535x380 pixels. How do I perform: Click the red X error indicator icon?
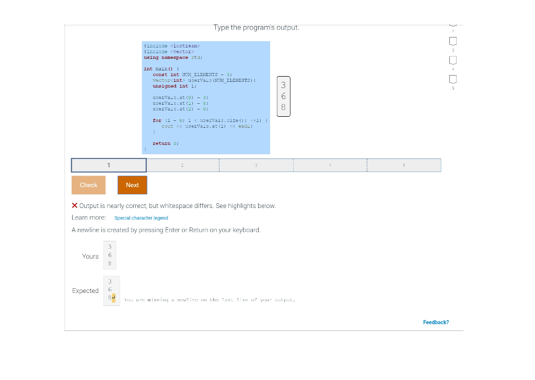pyautogui.click(x=74, y=205)
